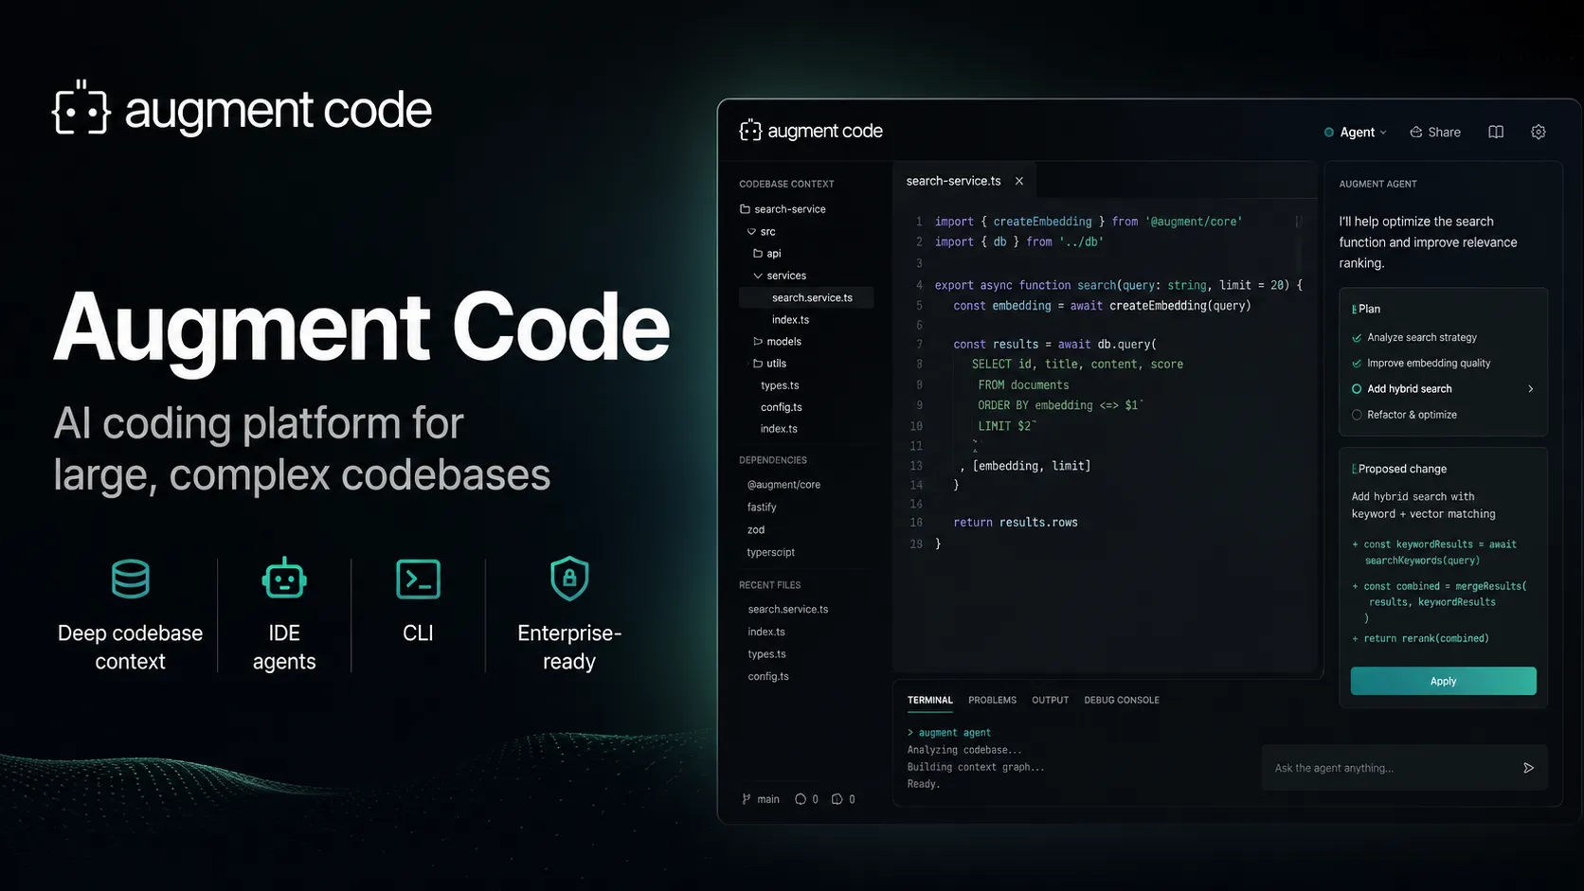Switch to the DEBUG CONSOLE tab
This screenshot has width=1584, height=891.
point(1122,701)
